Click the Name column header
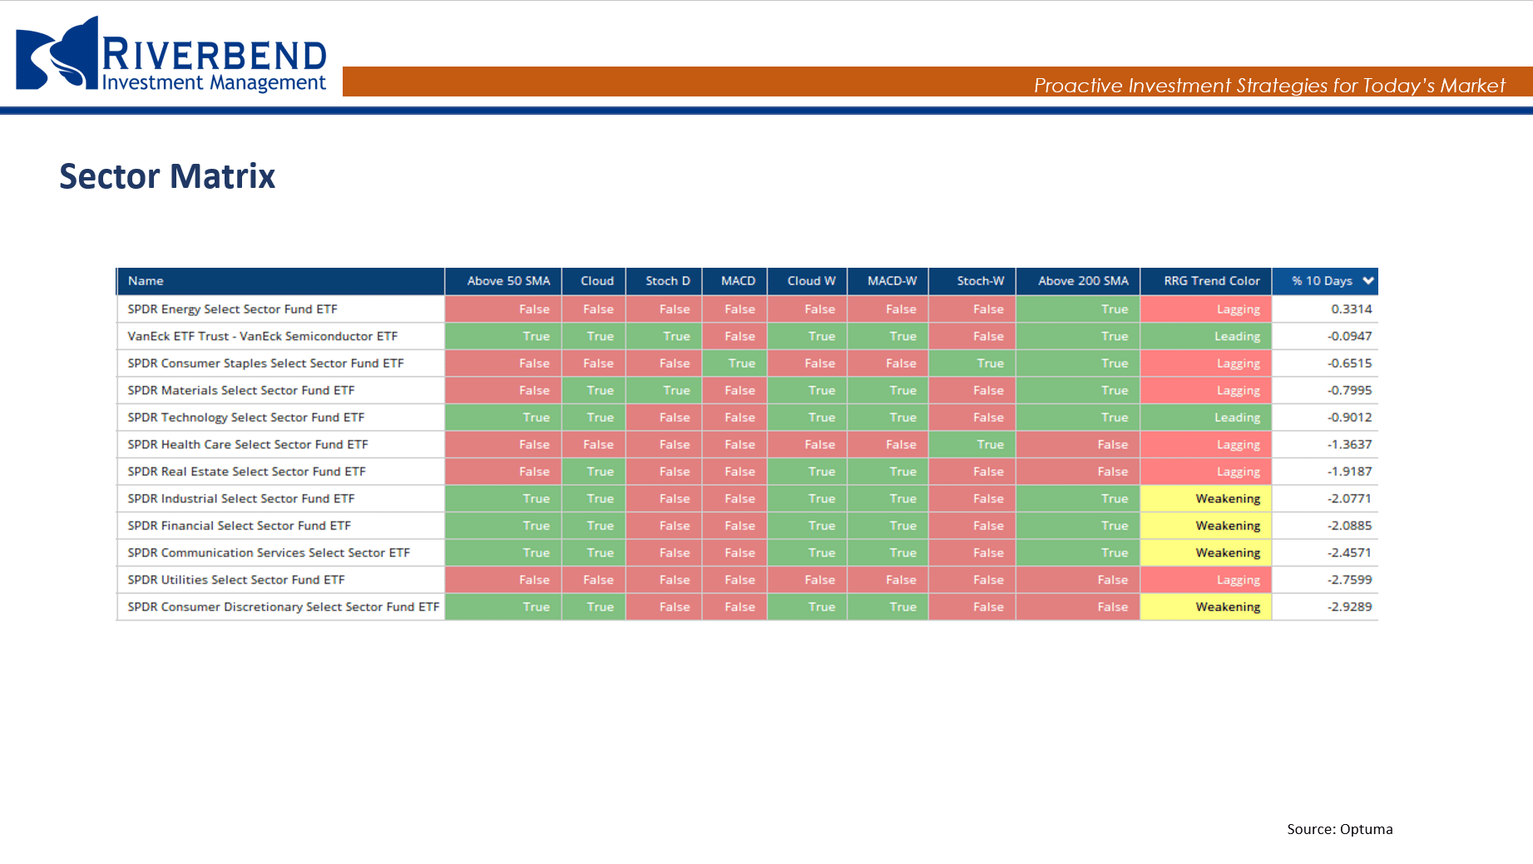This screenshot has height=864, width=1533. 281,281
